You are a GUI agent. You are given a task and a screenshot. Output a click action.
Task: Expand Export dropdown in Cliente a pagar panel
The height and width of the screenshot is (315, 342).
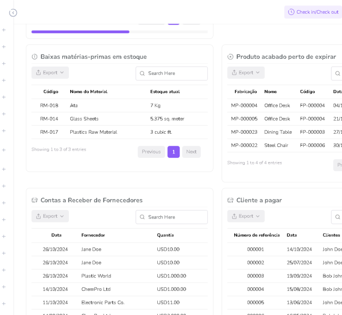(246, 216)
